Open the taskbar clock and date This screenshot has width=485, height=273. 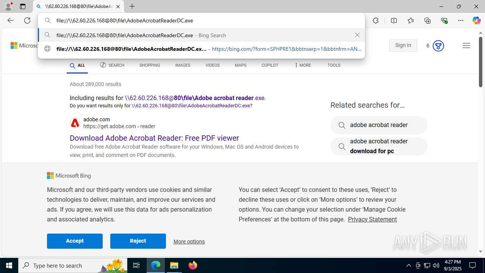coord(453,265)
